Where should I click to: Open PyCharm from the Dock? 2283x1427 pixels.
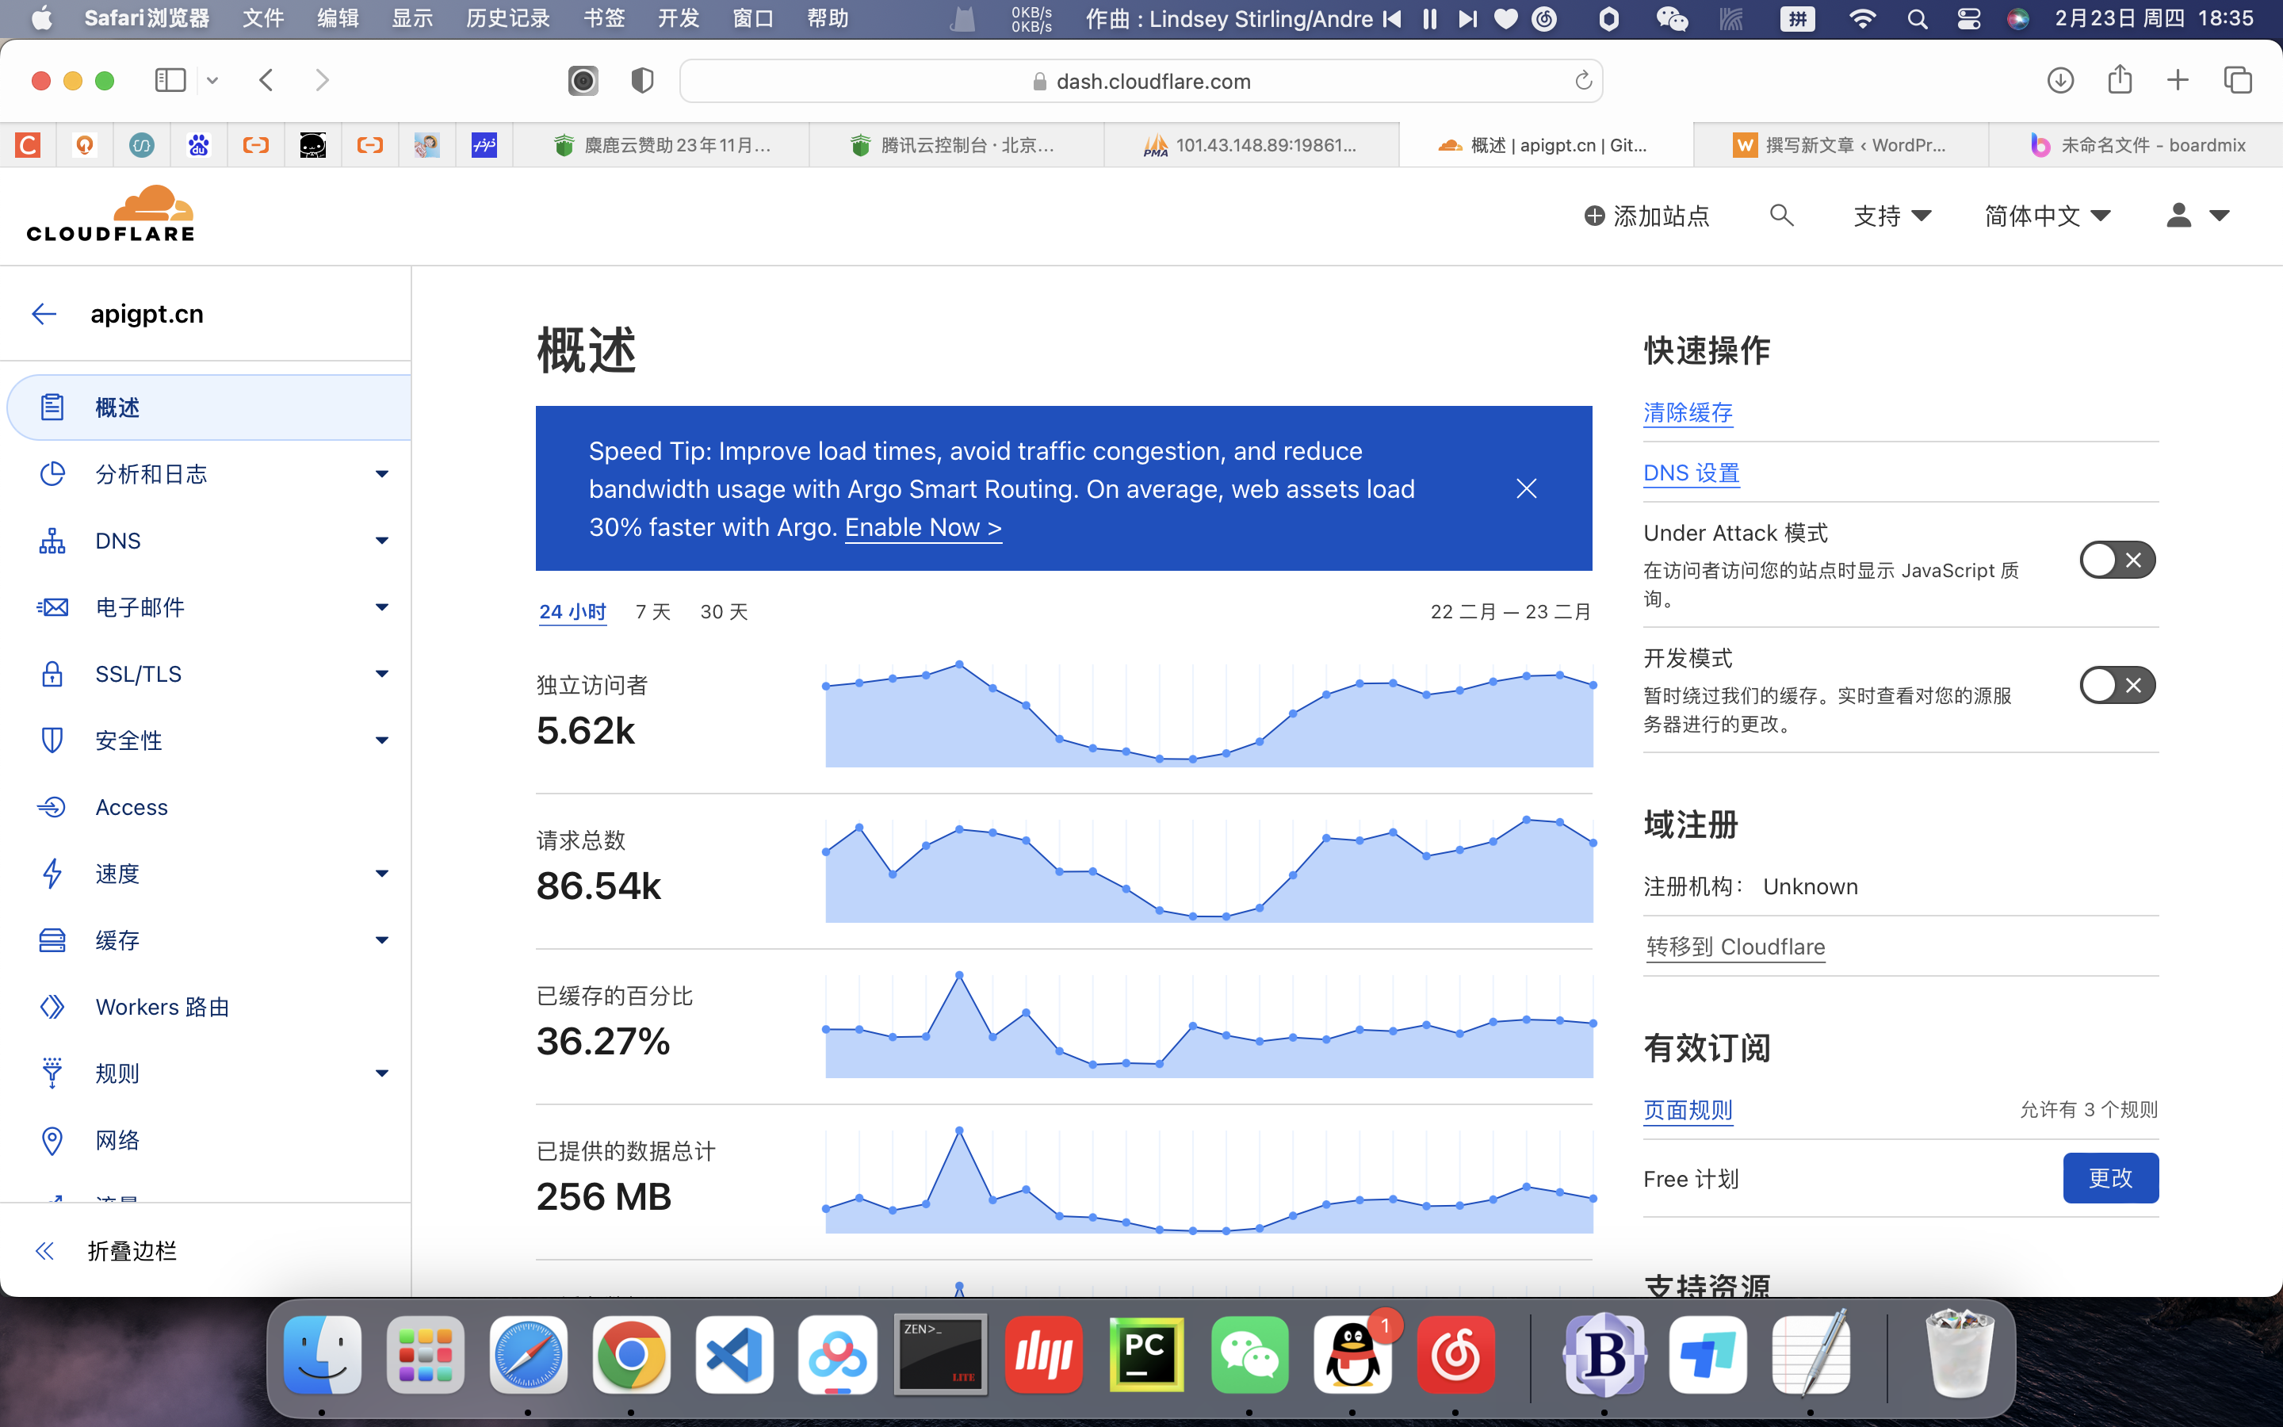(1146, 1354)
